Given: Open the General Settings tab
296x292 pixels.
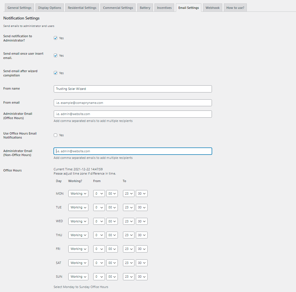Looking at the screenshot, I should click(19, 8).
